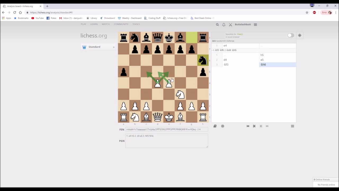
Task: Open a new browser tab
Action: pyautogui.click(x=47, y=6)
